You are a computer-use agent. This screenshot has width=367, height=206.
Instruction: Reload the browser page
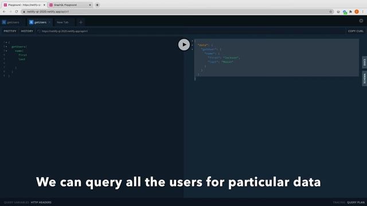click(17, 11)
